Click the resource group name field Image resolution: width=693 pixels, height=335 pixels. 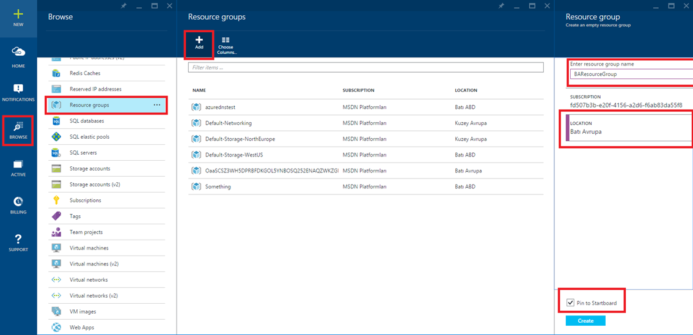631,74
